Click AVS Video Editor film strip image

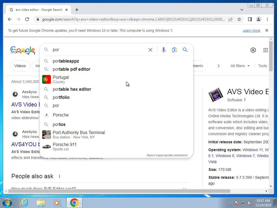pos(216,95)
